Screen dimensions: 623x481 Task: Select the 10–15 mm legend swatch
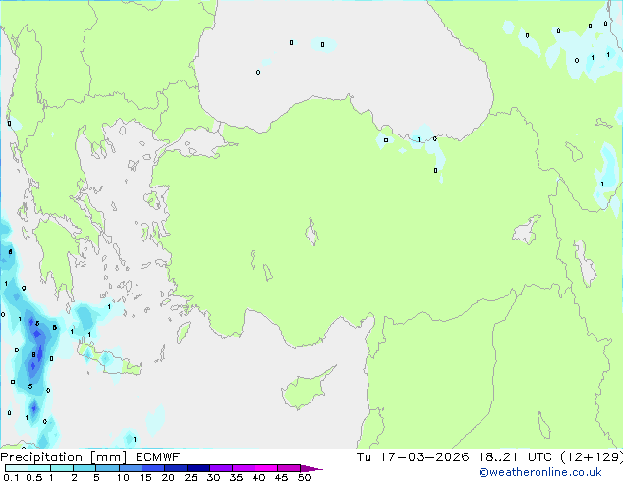coord(131,468)
